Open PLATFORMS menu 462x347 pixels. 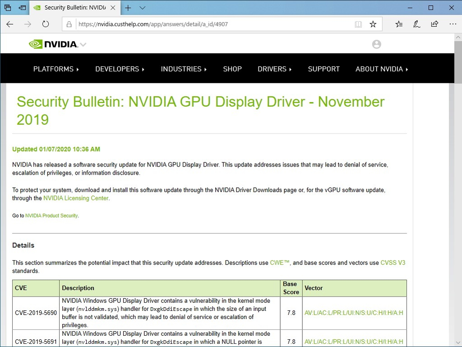56,69
